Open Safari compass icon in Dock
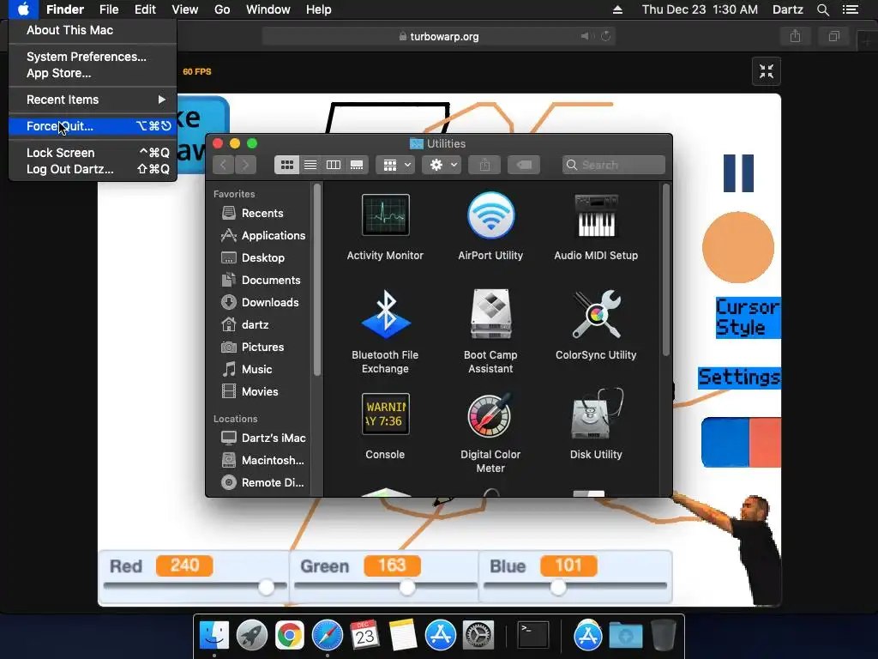Viewport: 878px width, 659px height. (x=327, y=635)
